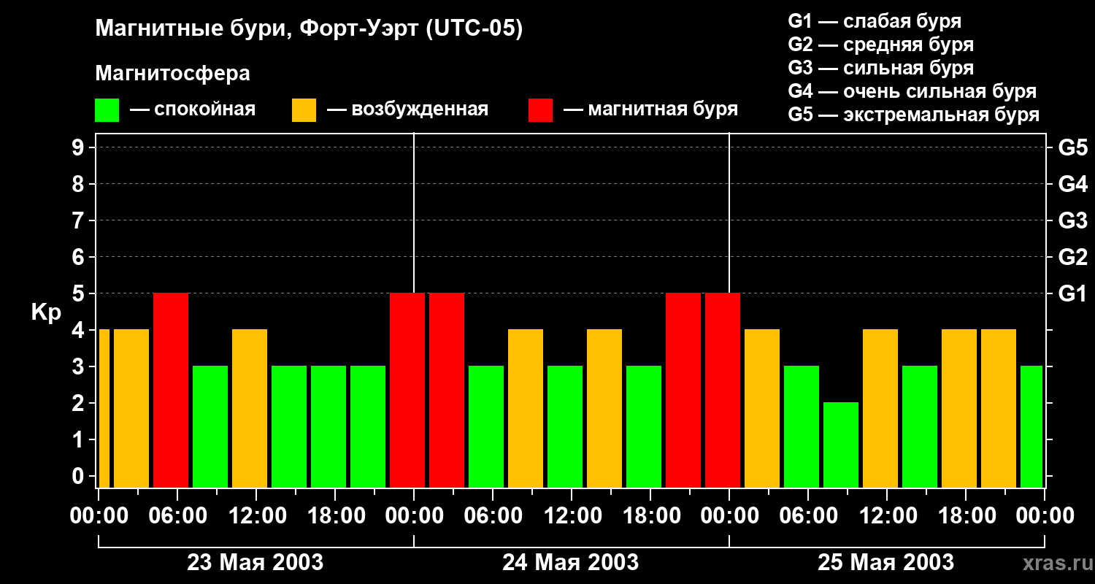Click the red "магнитная буря" legend swatch
The width and height of the screenshot is (1095, 584).
[540, 109]
